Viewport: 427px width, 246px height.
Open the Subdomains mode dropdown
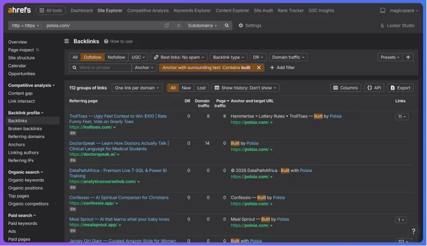(x=202, y=25)
